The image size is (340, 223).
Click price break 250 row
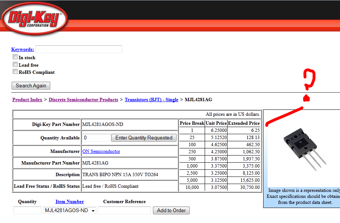(x=192, y=152)
